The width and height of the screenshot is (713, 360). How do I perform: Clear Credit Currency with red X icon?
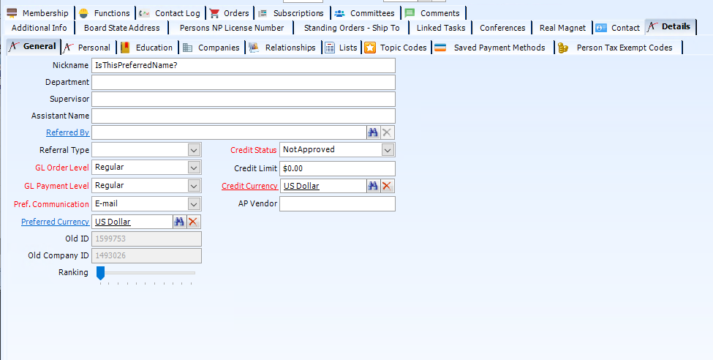pyautogui.click(x=387, y=186)
